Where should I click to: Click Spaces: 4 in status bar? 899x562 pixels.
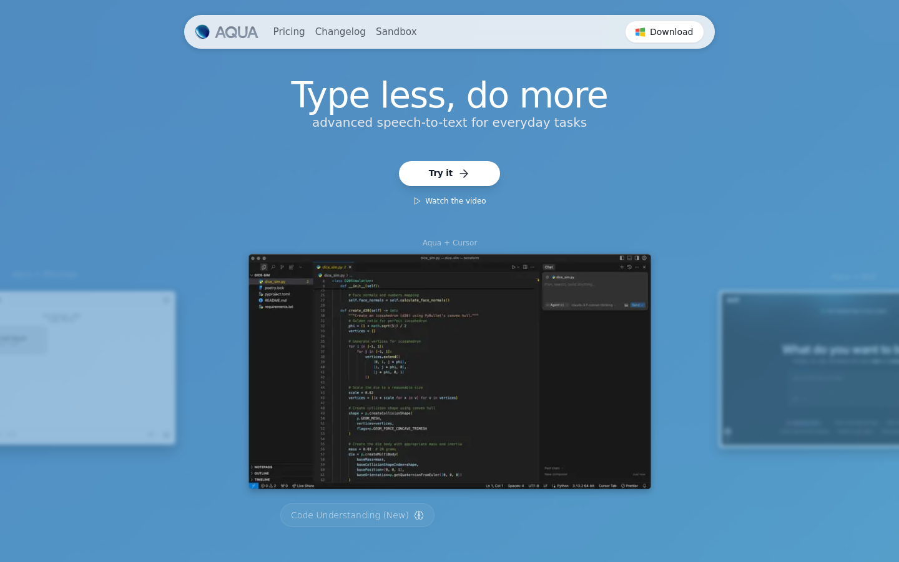point(516,486)
